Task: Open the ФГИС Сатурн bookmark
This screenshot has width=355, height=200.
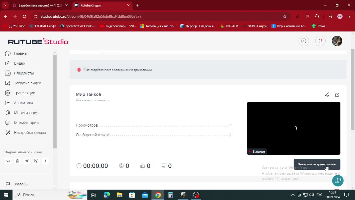Action: click(x=255, y=26)
